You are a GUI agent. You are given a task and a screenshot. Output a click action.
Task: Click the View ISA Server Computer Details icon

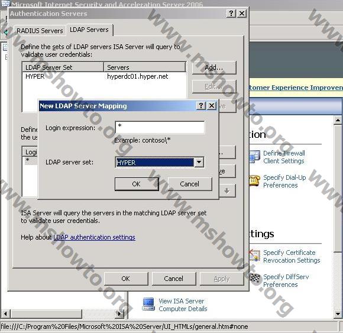148,305
